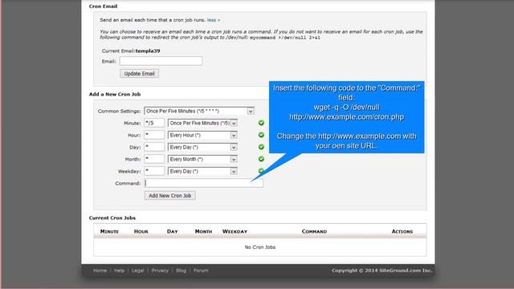This screenshot has height=289, width=514.
Task: Open the Legal footer link
Action: 137,271
